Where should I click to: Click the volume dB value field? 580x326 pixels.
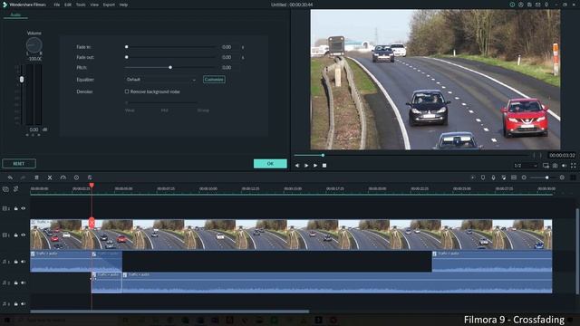pos(34,129)
